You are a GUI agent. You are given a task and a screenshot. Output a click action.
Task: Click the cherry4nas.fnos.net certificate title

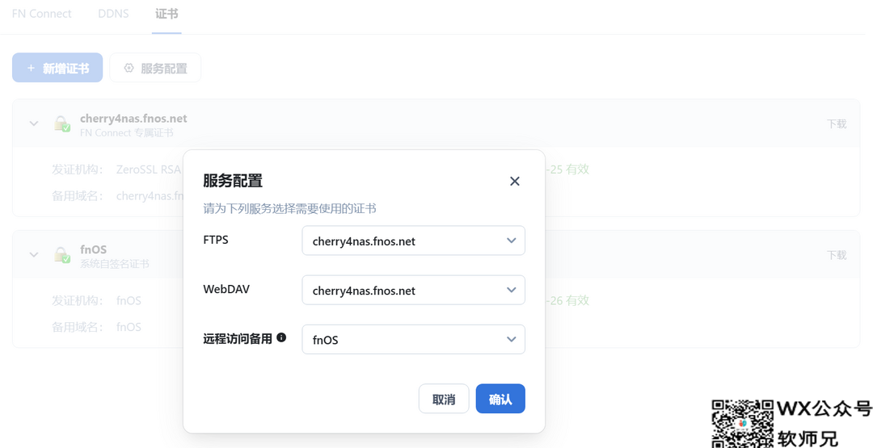[x=133, y=119]
